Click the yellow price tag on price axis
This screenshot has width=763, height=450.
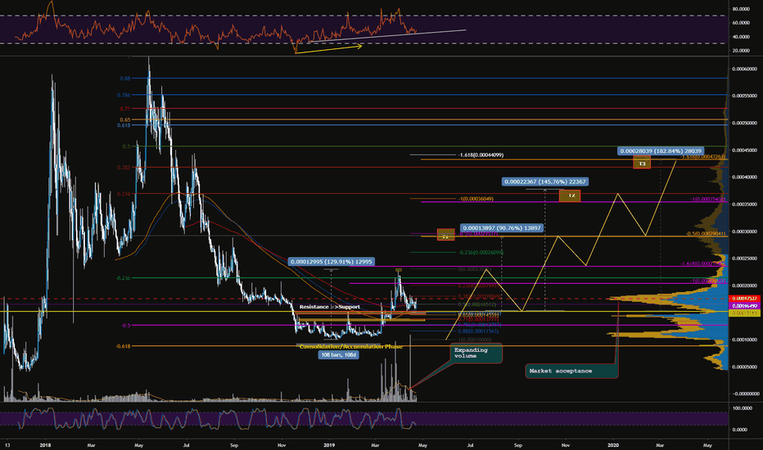pyautogui.click(x=744, y=313)
